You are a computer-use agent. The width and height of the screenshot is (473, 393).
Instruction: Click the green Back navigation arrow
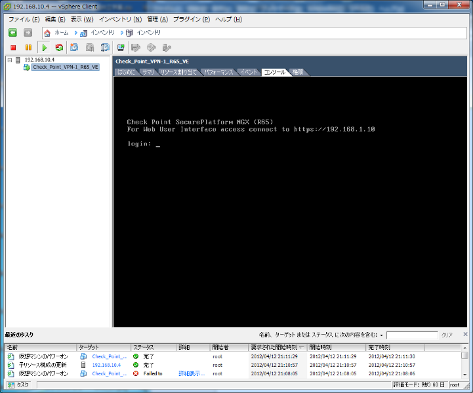pyautogui.click(x=12, y=33)
